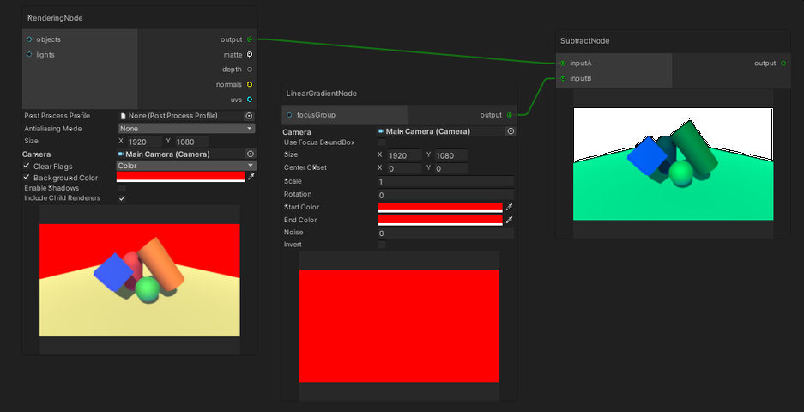Enable the Enable Shadows checkbox

pyautogui.click(x=122, y=188)
